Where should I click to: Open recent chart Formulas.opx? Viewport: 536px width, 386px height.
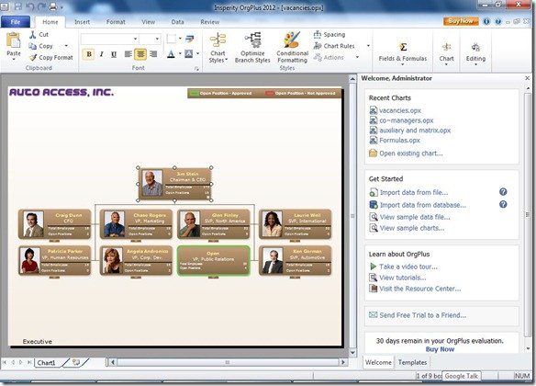coord(399,141)
